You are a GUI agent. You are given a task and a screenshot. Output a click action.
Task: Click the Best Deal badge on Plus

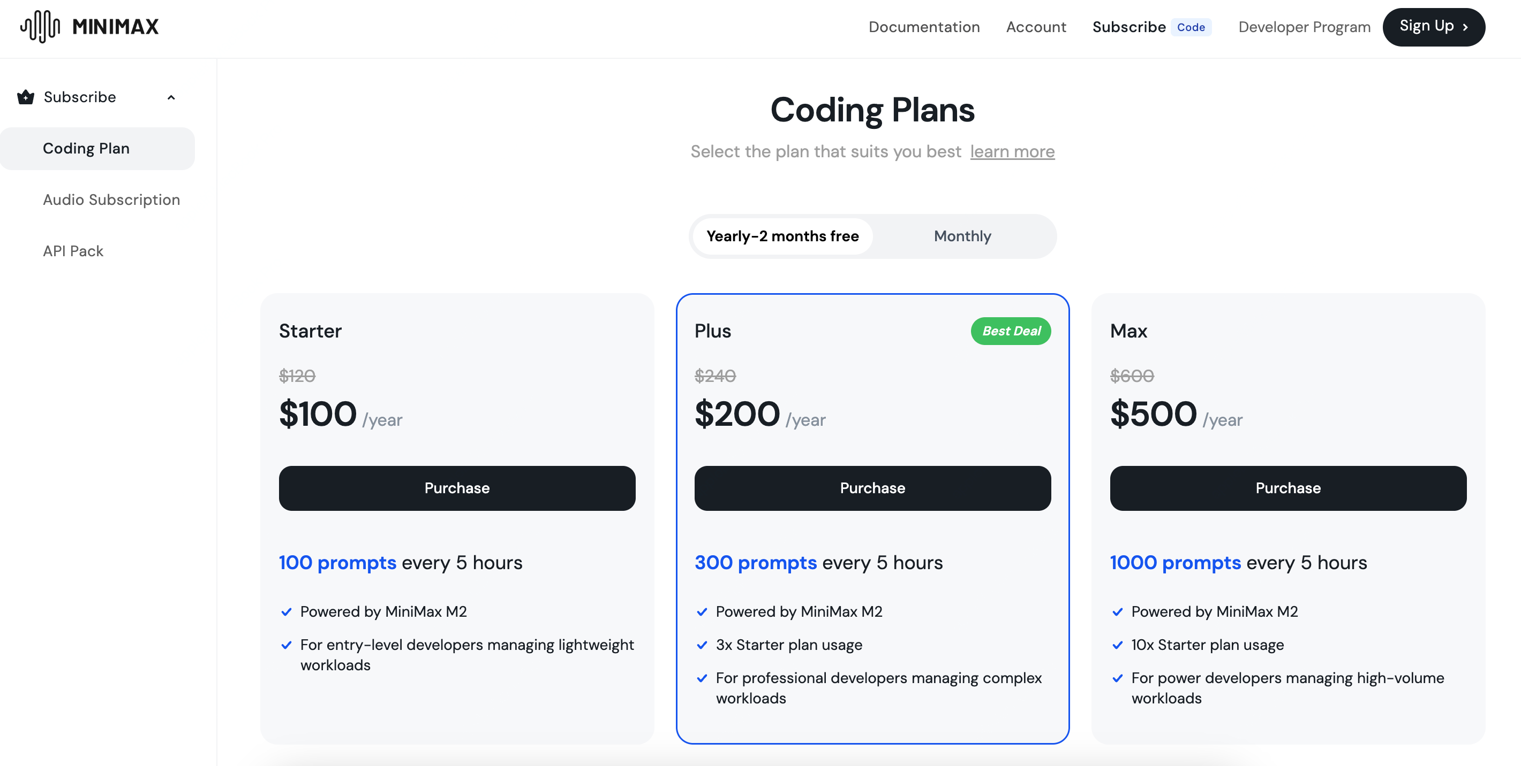1010,332
